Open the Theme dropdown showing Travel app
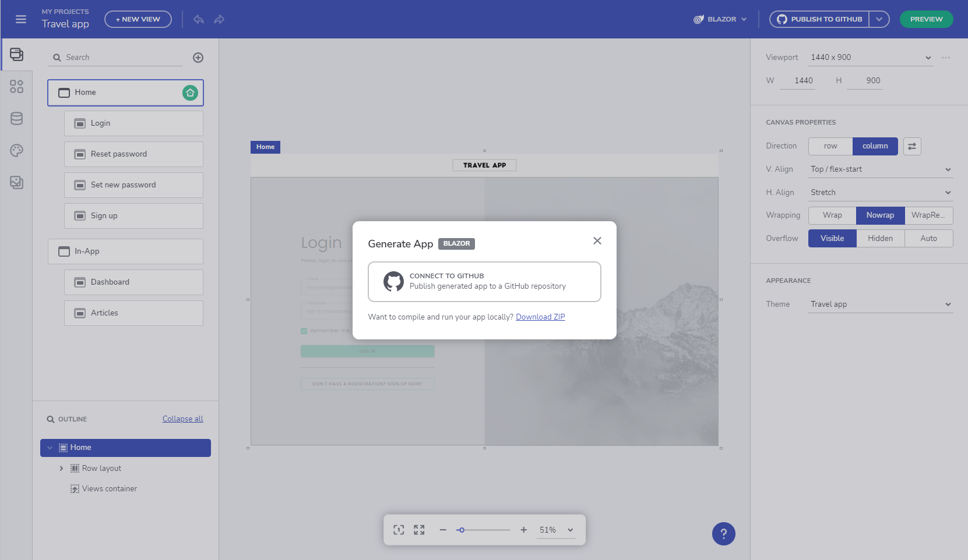968x560 pixels. [880, 304]
